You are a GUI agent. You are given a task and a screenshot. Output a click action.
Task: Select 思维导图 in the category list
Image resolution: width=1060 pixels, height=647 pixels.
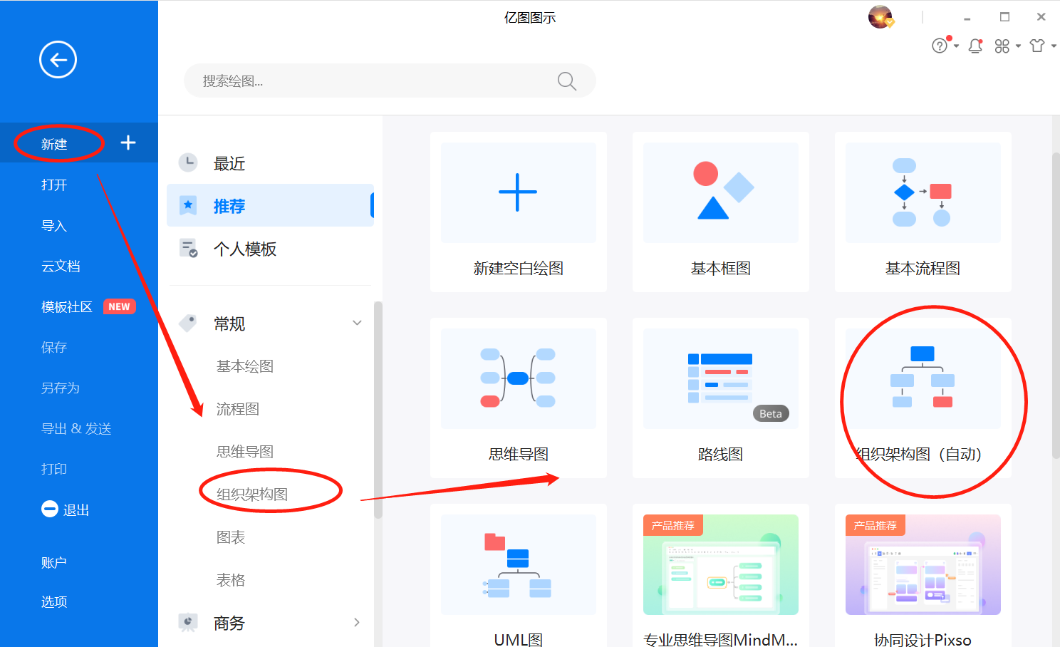(x=245, y=452)
